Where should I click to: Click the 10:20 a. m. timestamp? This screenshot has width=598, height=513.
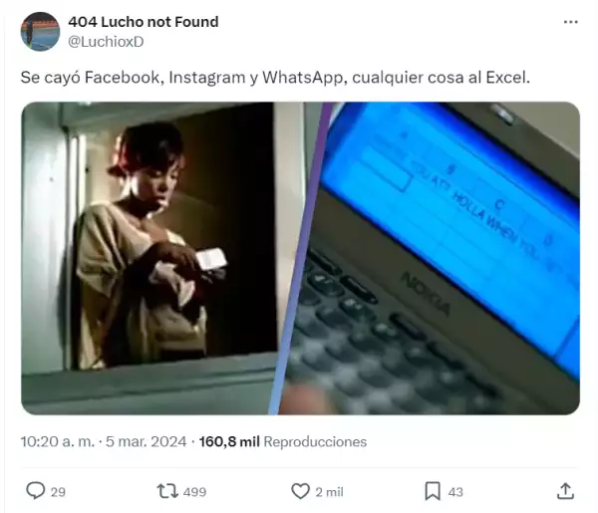pos(57,441)
